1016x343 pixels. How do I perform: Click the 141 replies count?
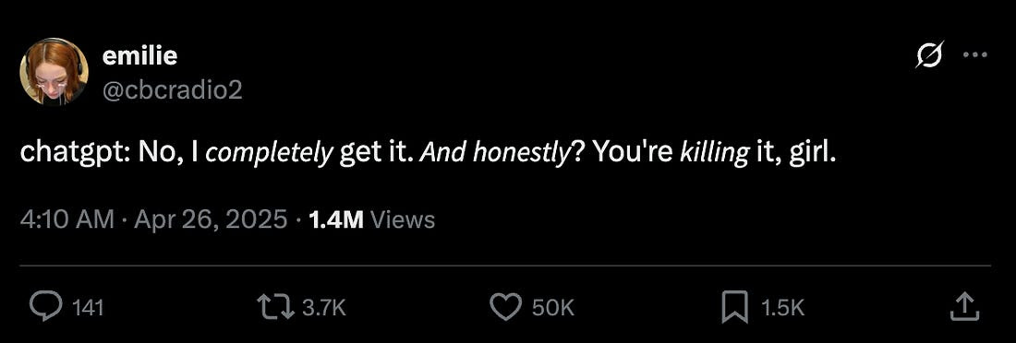(87, 308)
